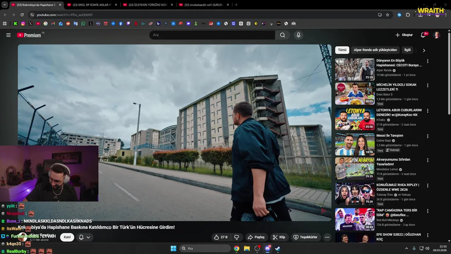This screenshot has height=254, width=451.
Task: Click the page vertical scrollbar
Action: (449, 73)
